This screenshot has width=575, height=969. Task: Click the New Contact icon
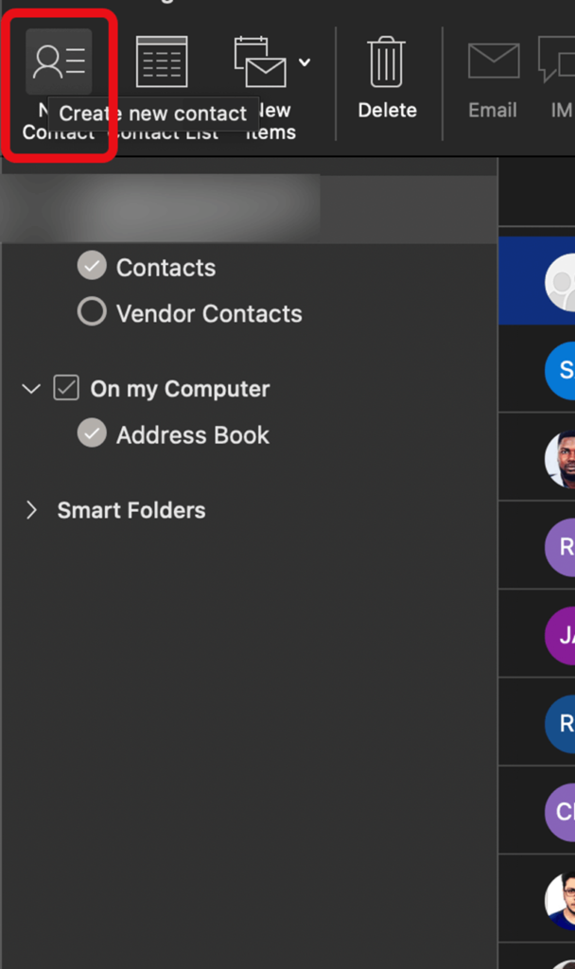point(59,62)
